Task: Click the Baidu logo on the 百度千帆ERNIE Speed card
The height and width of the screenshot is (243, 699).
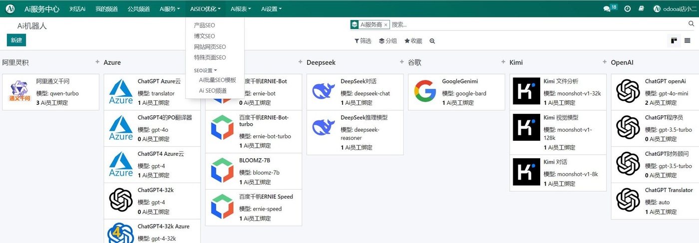Action: 222,207
